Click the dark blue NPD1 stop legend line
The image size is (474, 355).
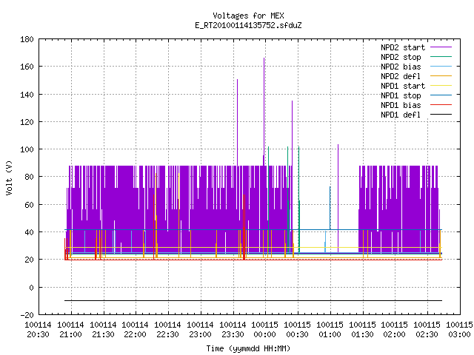[x=441, y=95]
